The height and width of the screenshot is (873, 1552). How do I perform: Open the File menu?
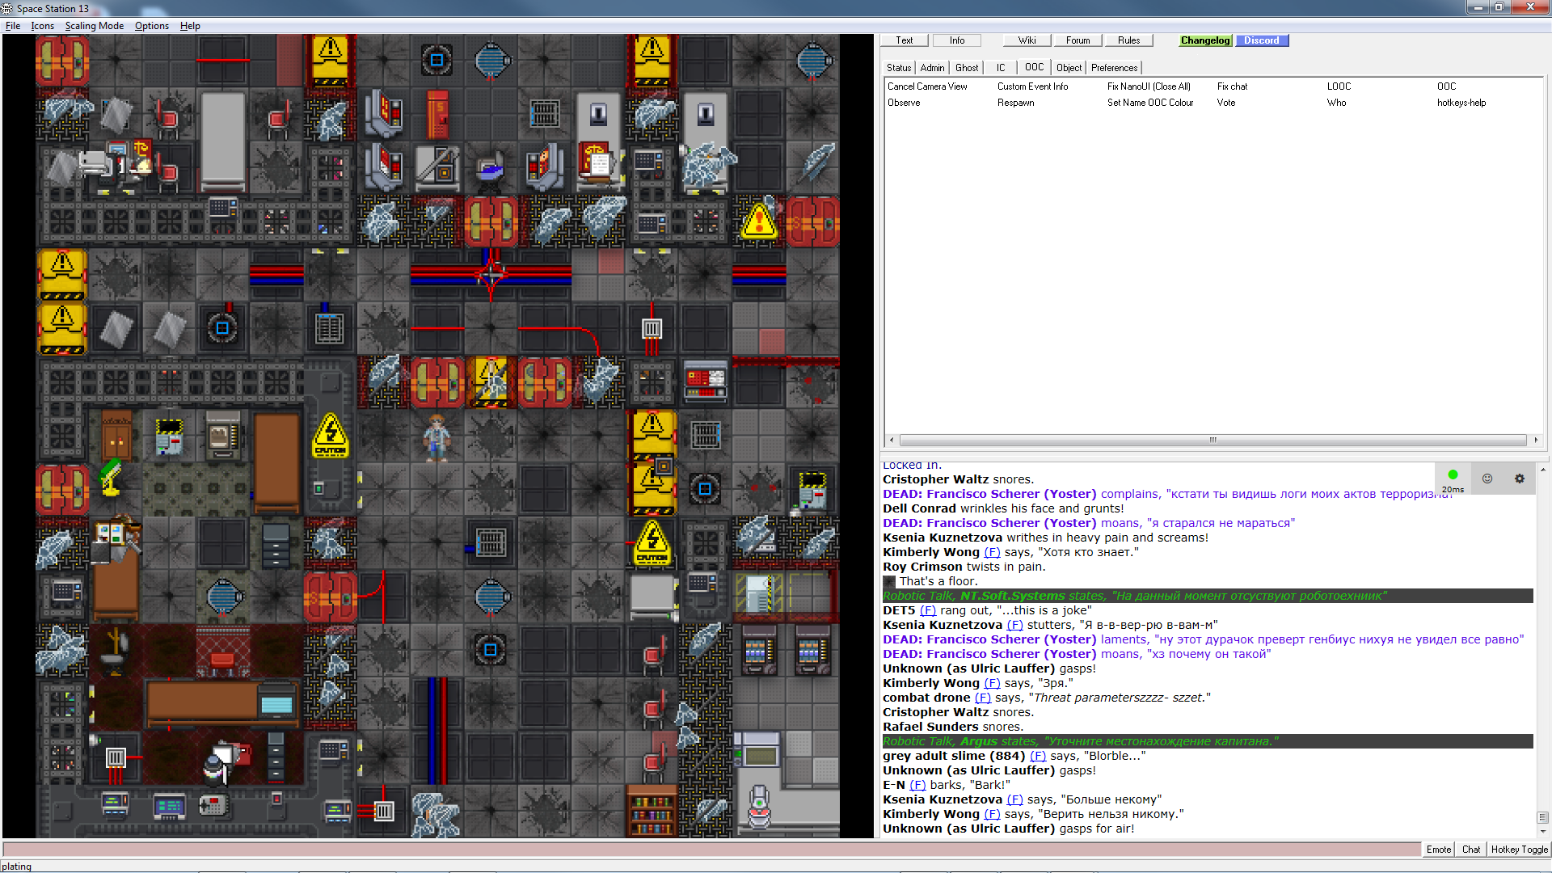point(13,26)
